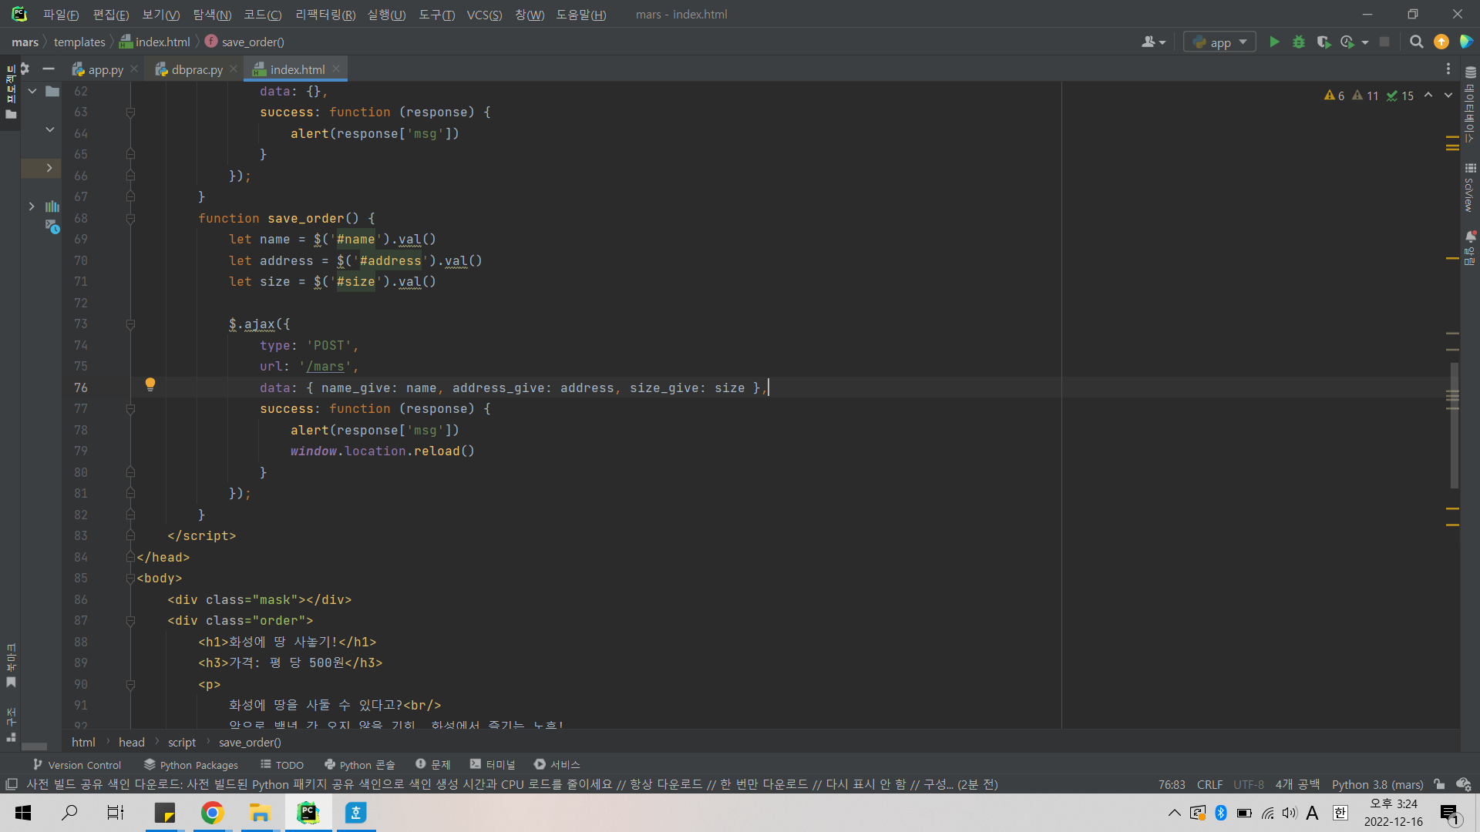Click the orange IDE update icon

pos(1441,42)
